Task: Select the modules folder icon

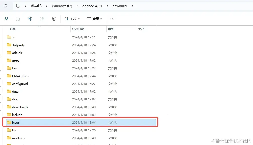Action: pos(9,138)
